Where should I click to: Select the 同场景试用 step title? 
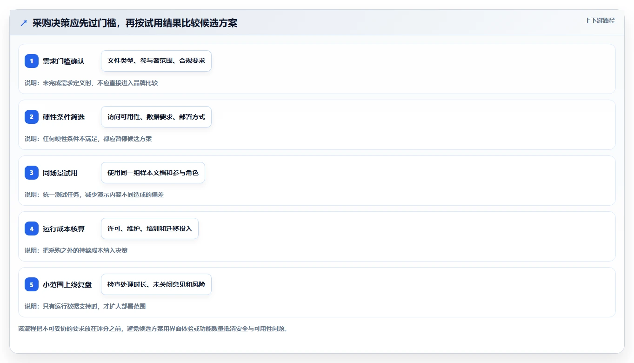click(x=60, y=173)
